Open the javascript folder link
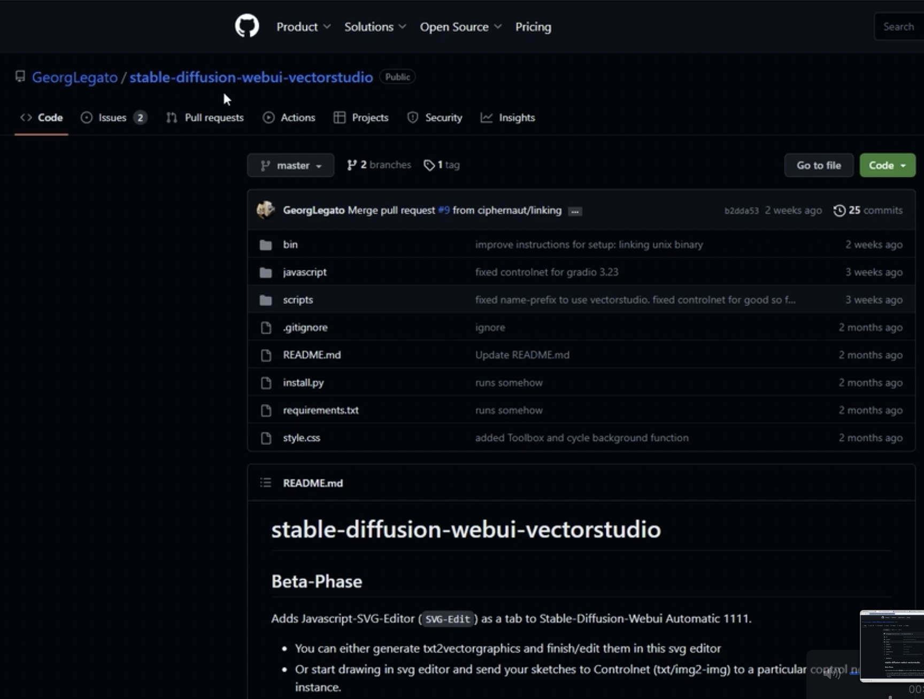This screenshot has width=924, height=699. (305, 272)
